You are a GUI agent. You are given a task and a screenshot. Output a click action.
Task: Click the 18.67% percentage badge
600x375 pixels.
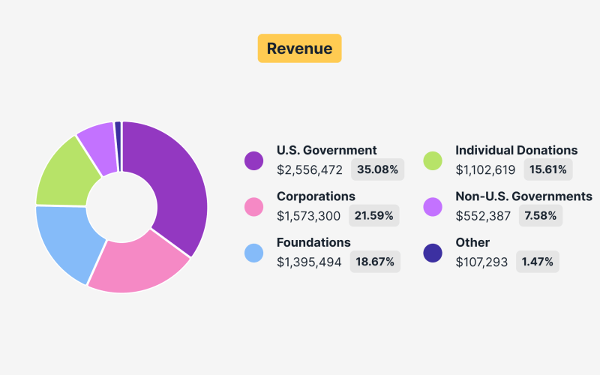375,262
